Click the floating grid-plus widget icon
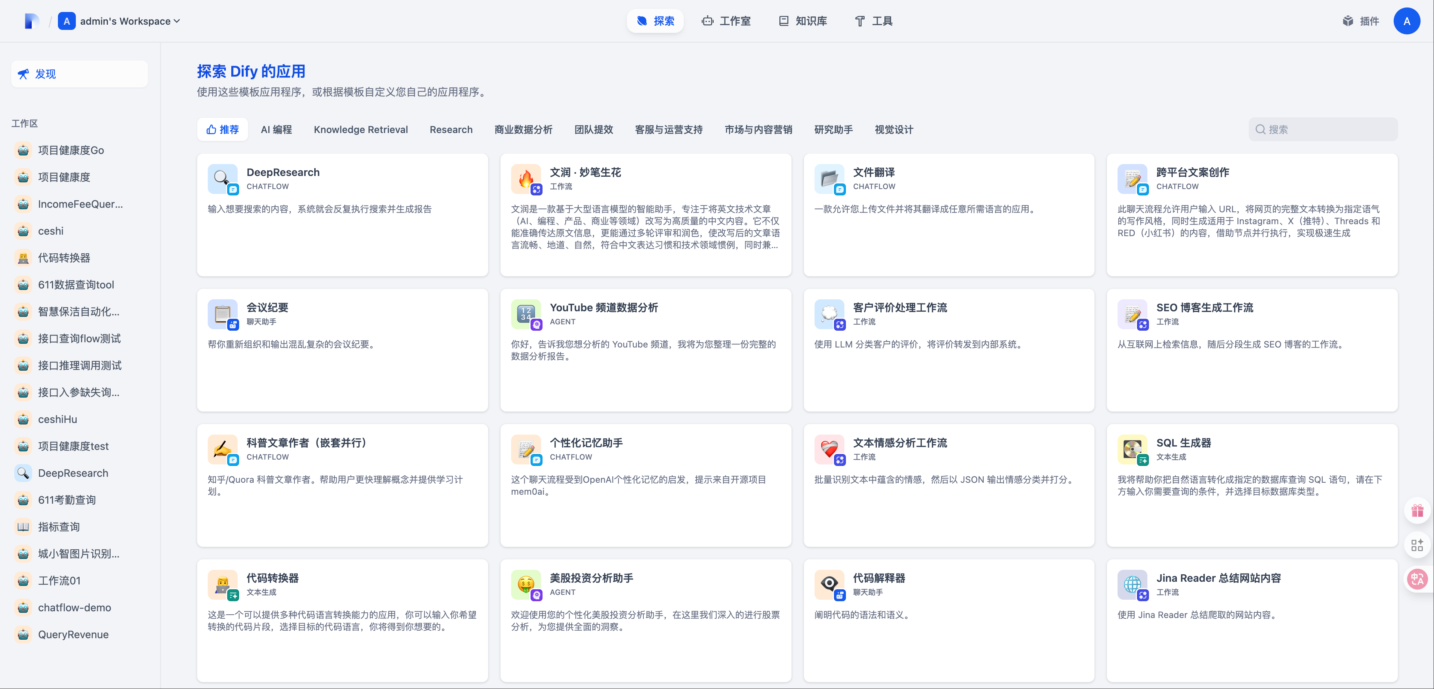This screenshot has height=689, width=1434. (x=1417, y=545)
